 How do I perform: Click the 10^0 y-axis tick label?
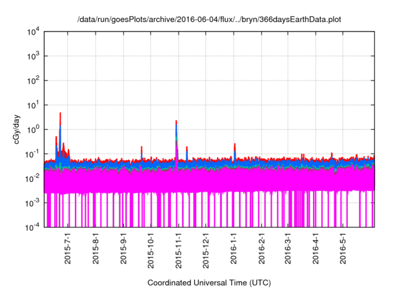pyautogui.click(x=33, y=130)
